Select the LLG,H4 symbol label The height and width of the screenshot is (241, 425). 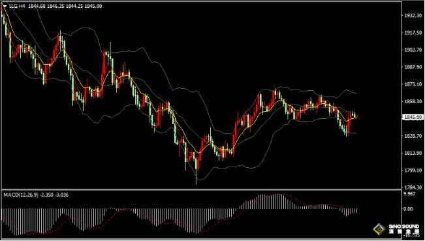pos(17,6)
